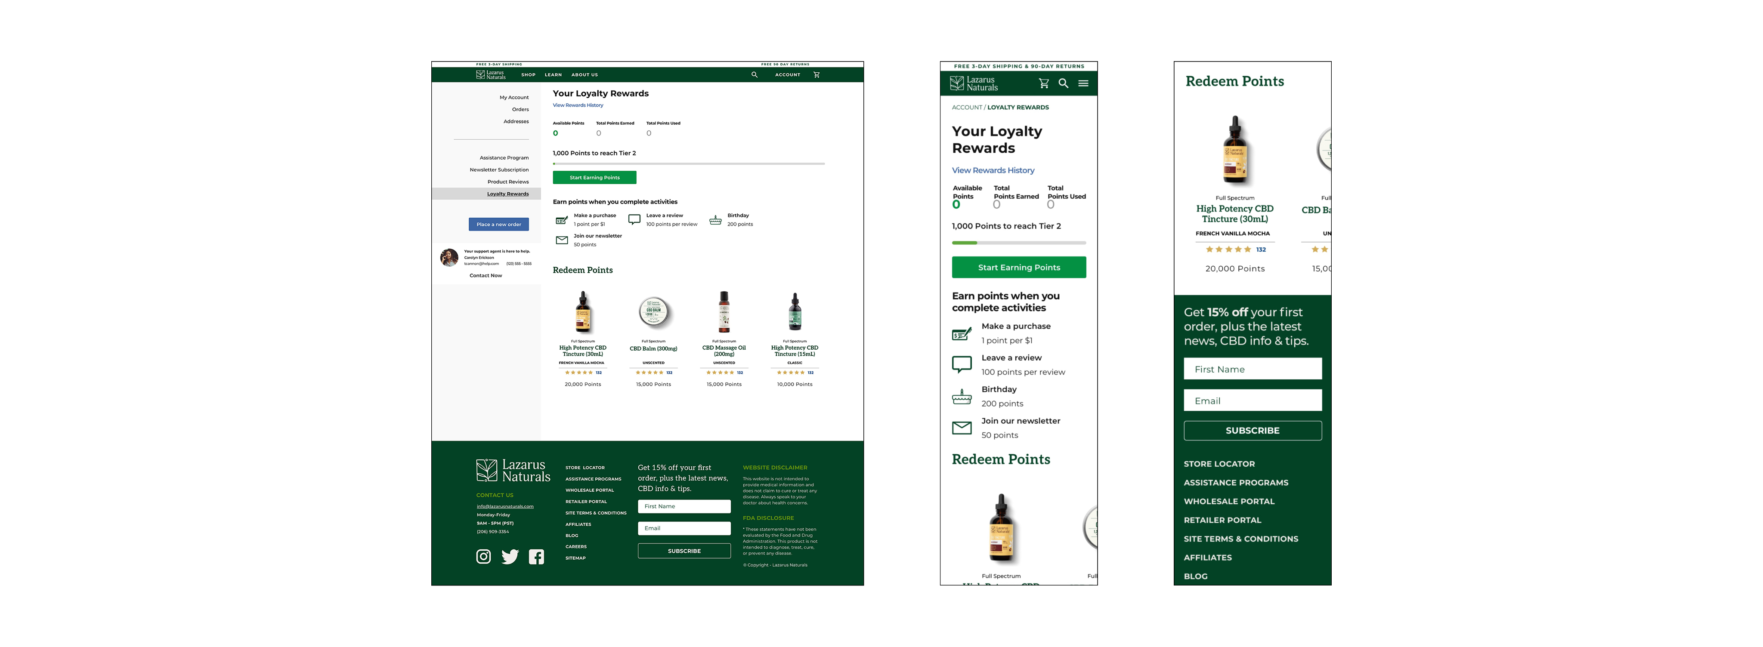Tap the Email field in mobile footer

(1253, 400)
